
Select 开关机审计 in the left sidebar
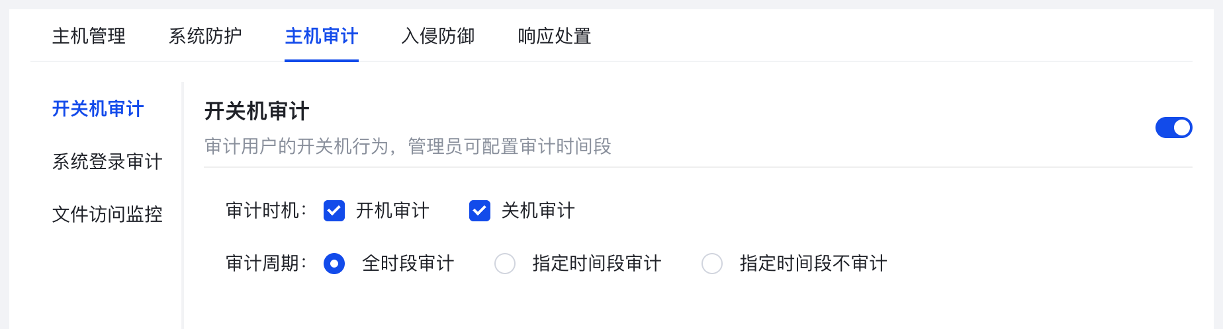click(98, 108)
